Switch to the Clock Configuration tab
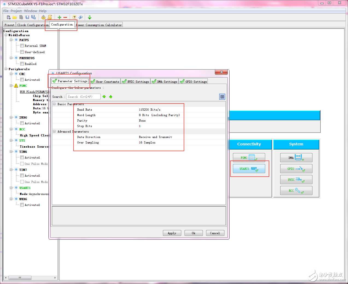 [x=33, y=25]
